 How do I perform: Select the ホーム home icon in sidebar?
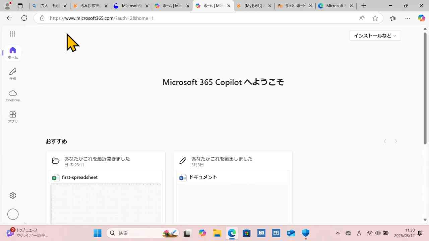pyautogui.click(x=13, y=53)
